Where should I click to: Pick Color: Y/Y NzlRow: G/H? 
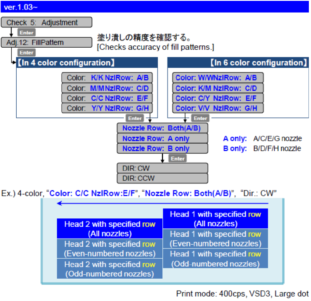tap(108, 108)
